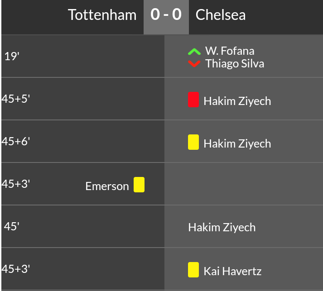Click Hakim Ziyech's red card icon
The image size is (323, 291).
tap(193, 100)
